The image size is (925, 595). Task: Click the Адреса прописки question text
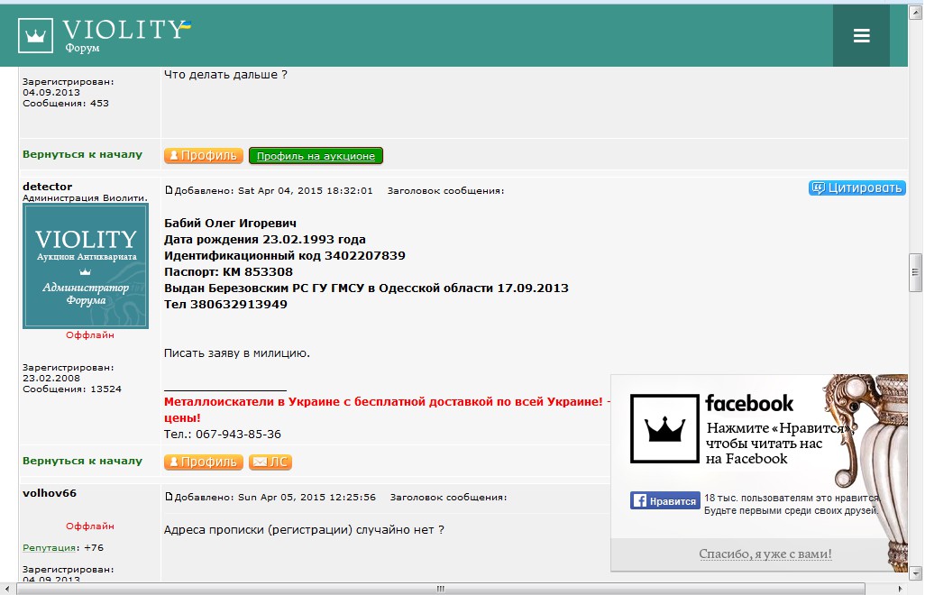click(304, 529)
